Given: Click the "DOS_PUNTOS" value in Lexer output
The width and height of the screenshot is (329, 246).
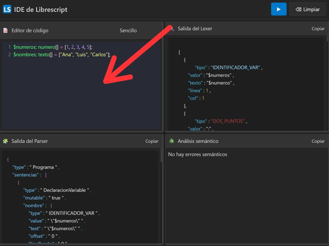Looking at the screenshot, I should (228, 121).
